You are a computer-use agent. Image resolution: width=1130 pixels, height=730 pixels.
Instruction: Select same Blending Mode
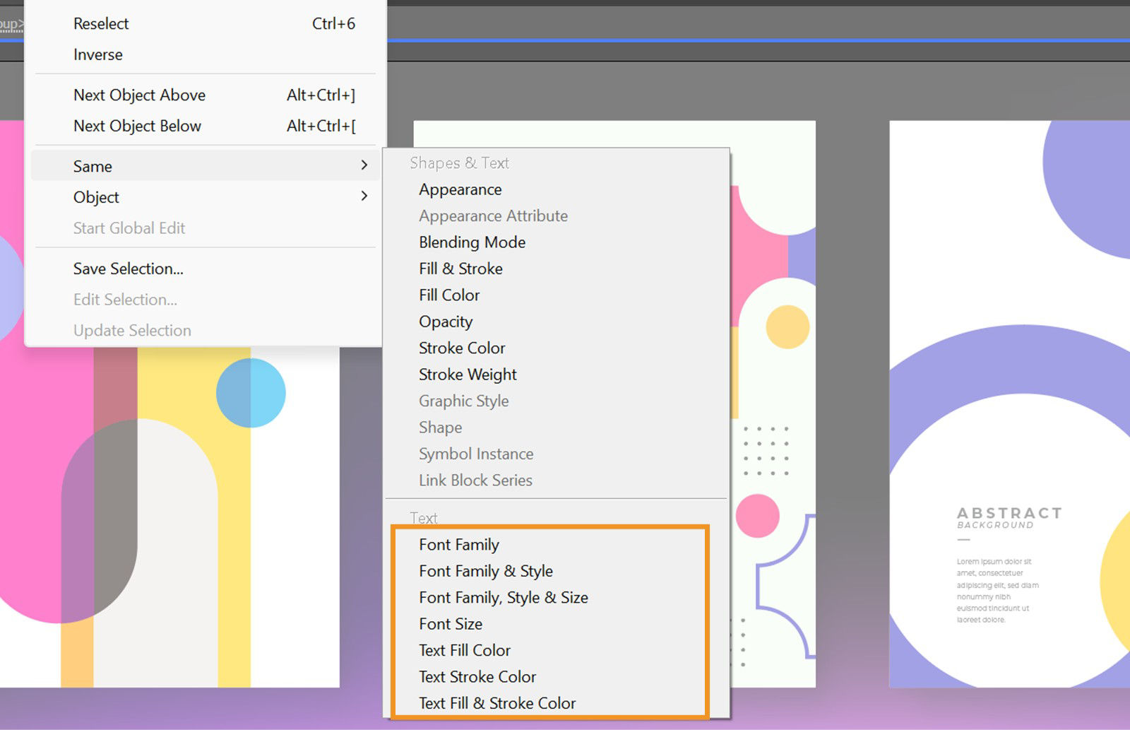click(471, 242)
